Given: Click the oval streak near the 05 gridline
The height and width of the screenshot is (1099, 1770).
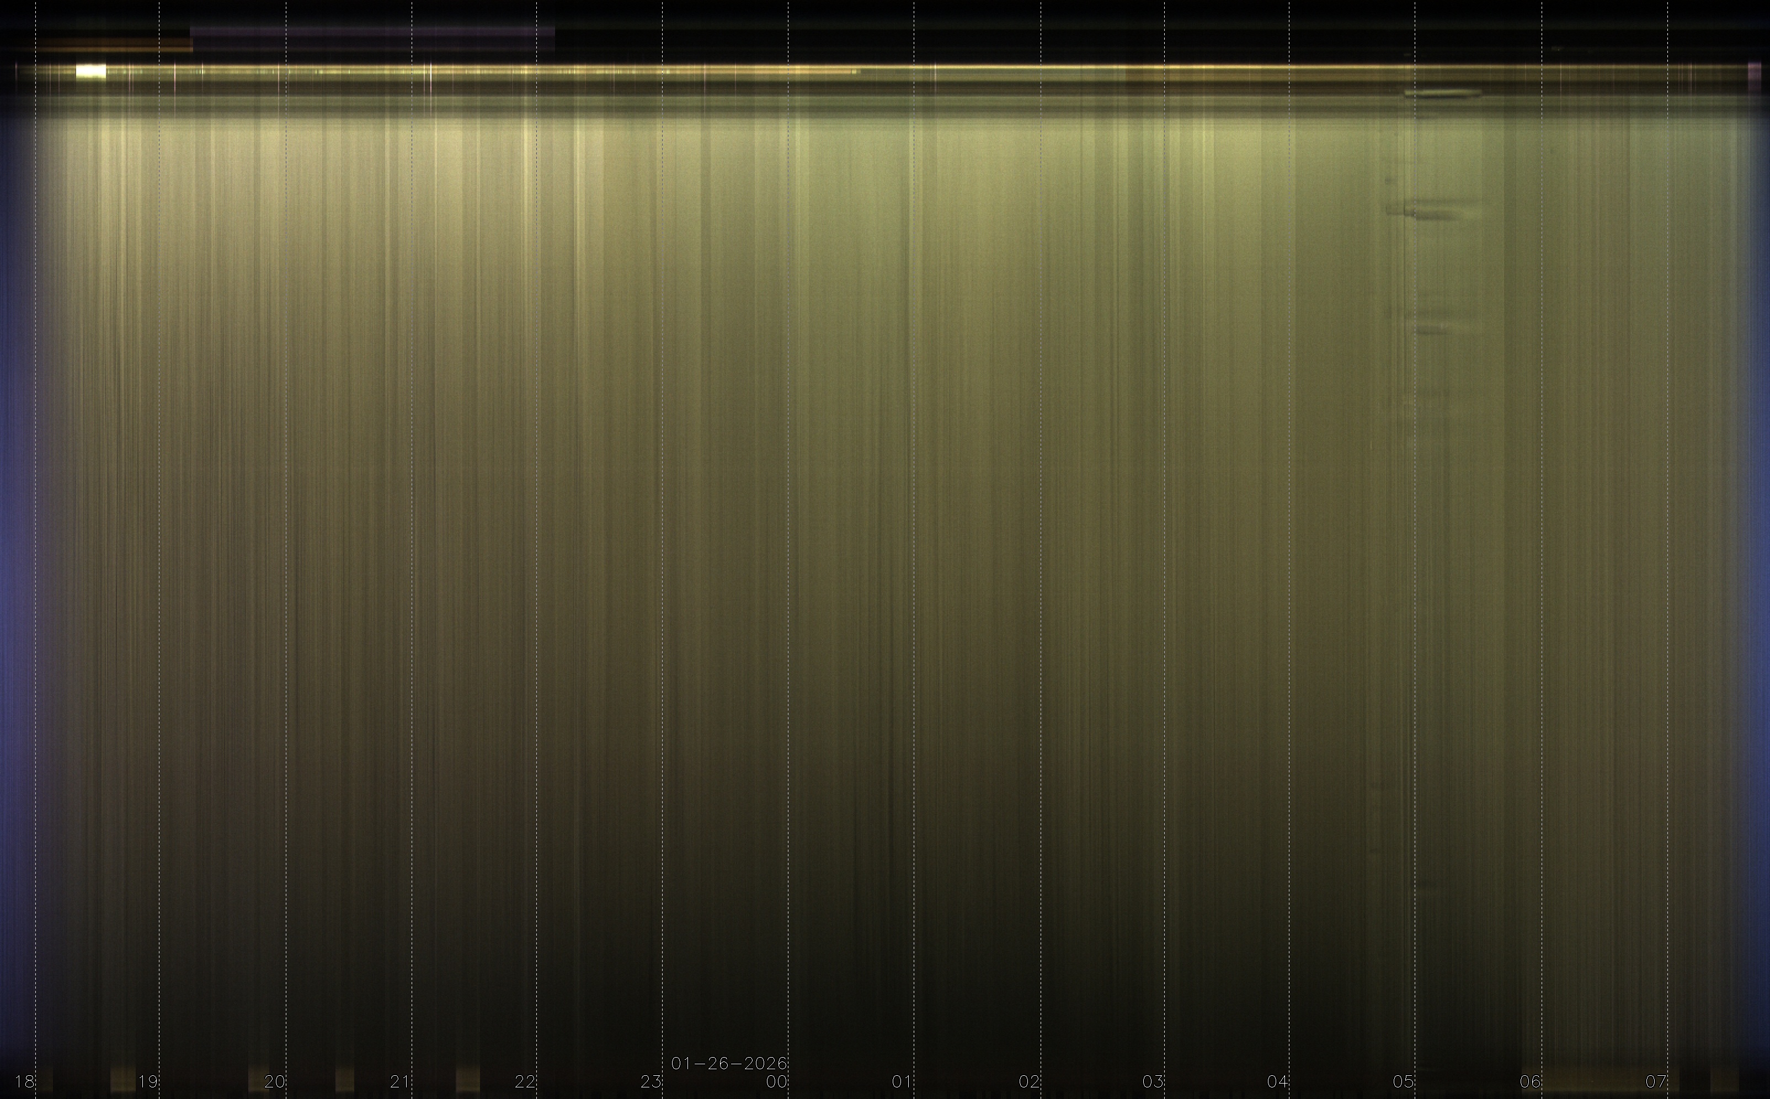Looking at the screenshot, I should pos(1442,93).
